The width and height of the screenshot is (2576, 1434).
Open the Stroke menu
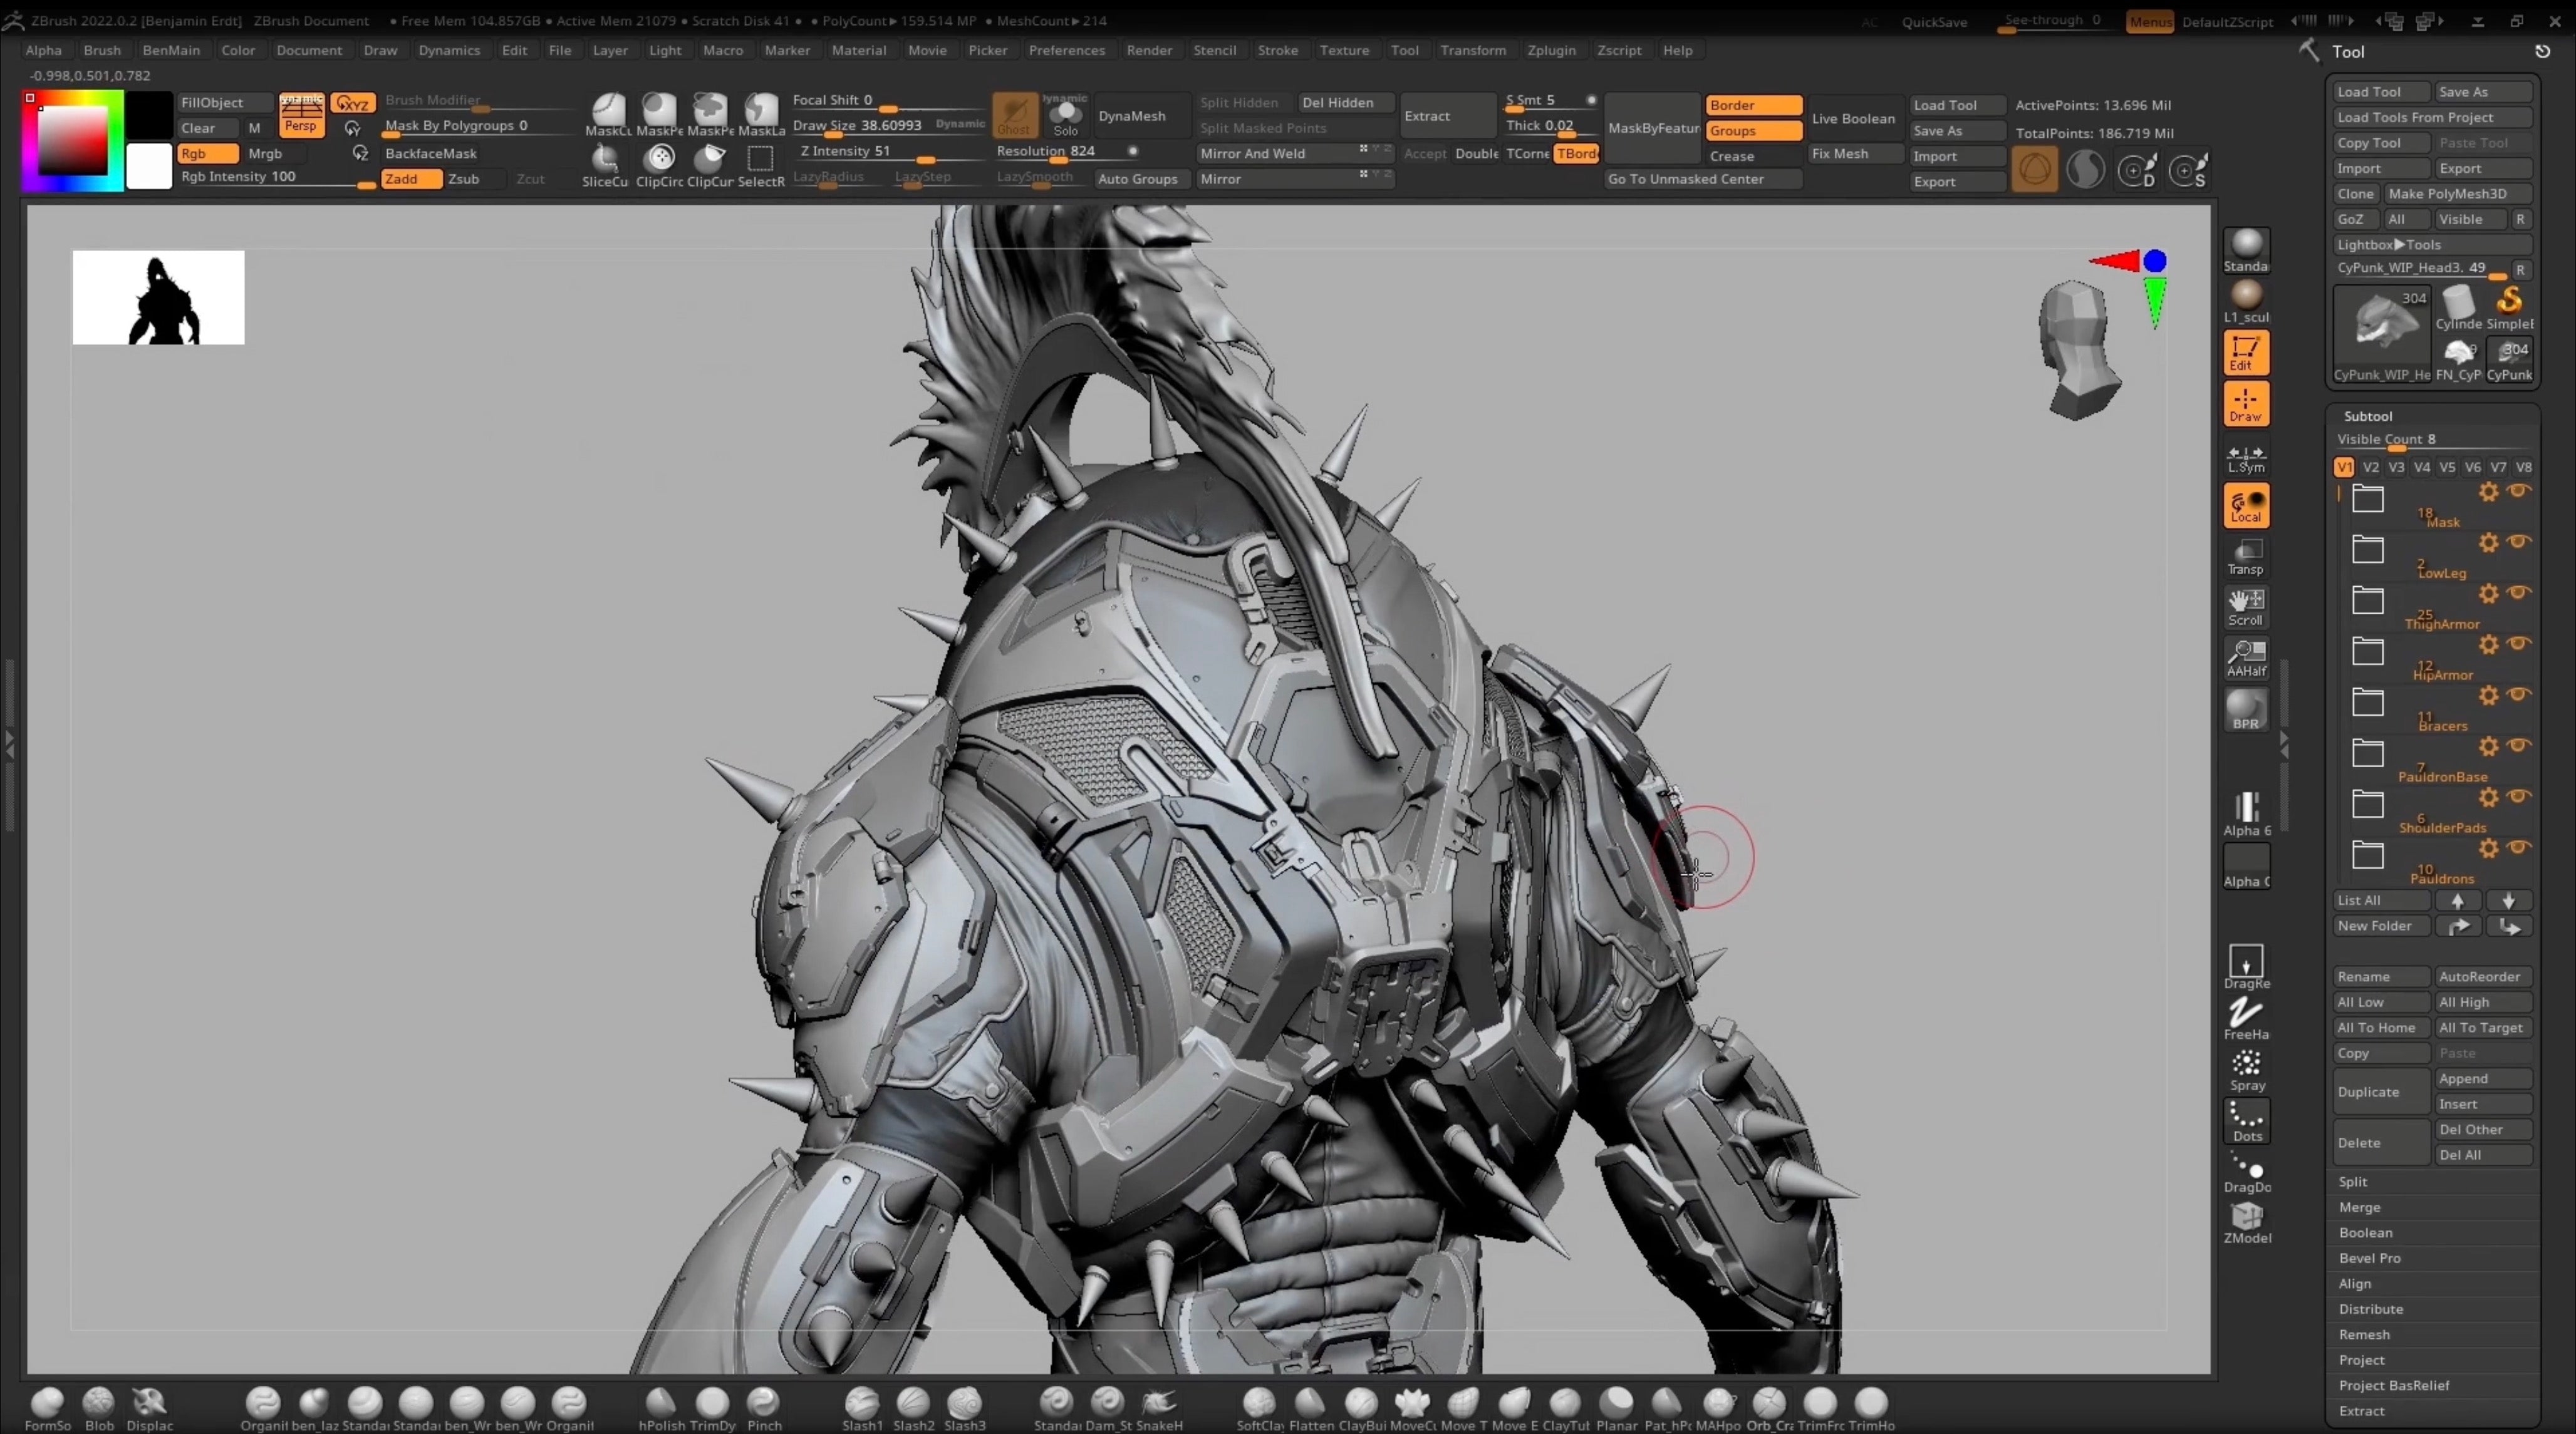(1277, 50)
